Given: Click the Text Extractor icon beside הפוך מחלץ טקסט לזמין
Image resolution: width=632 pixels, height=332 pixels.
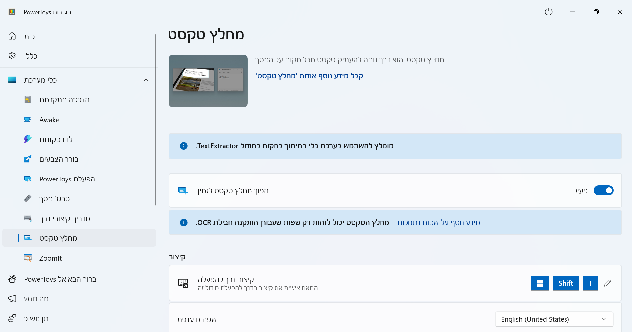Looking at the screenshot, I should [x=183, y=190].
